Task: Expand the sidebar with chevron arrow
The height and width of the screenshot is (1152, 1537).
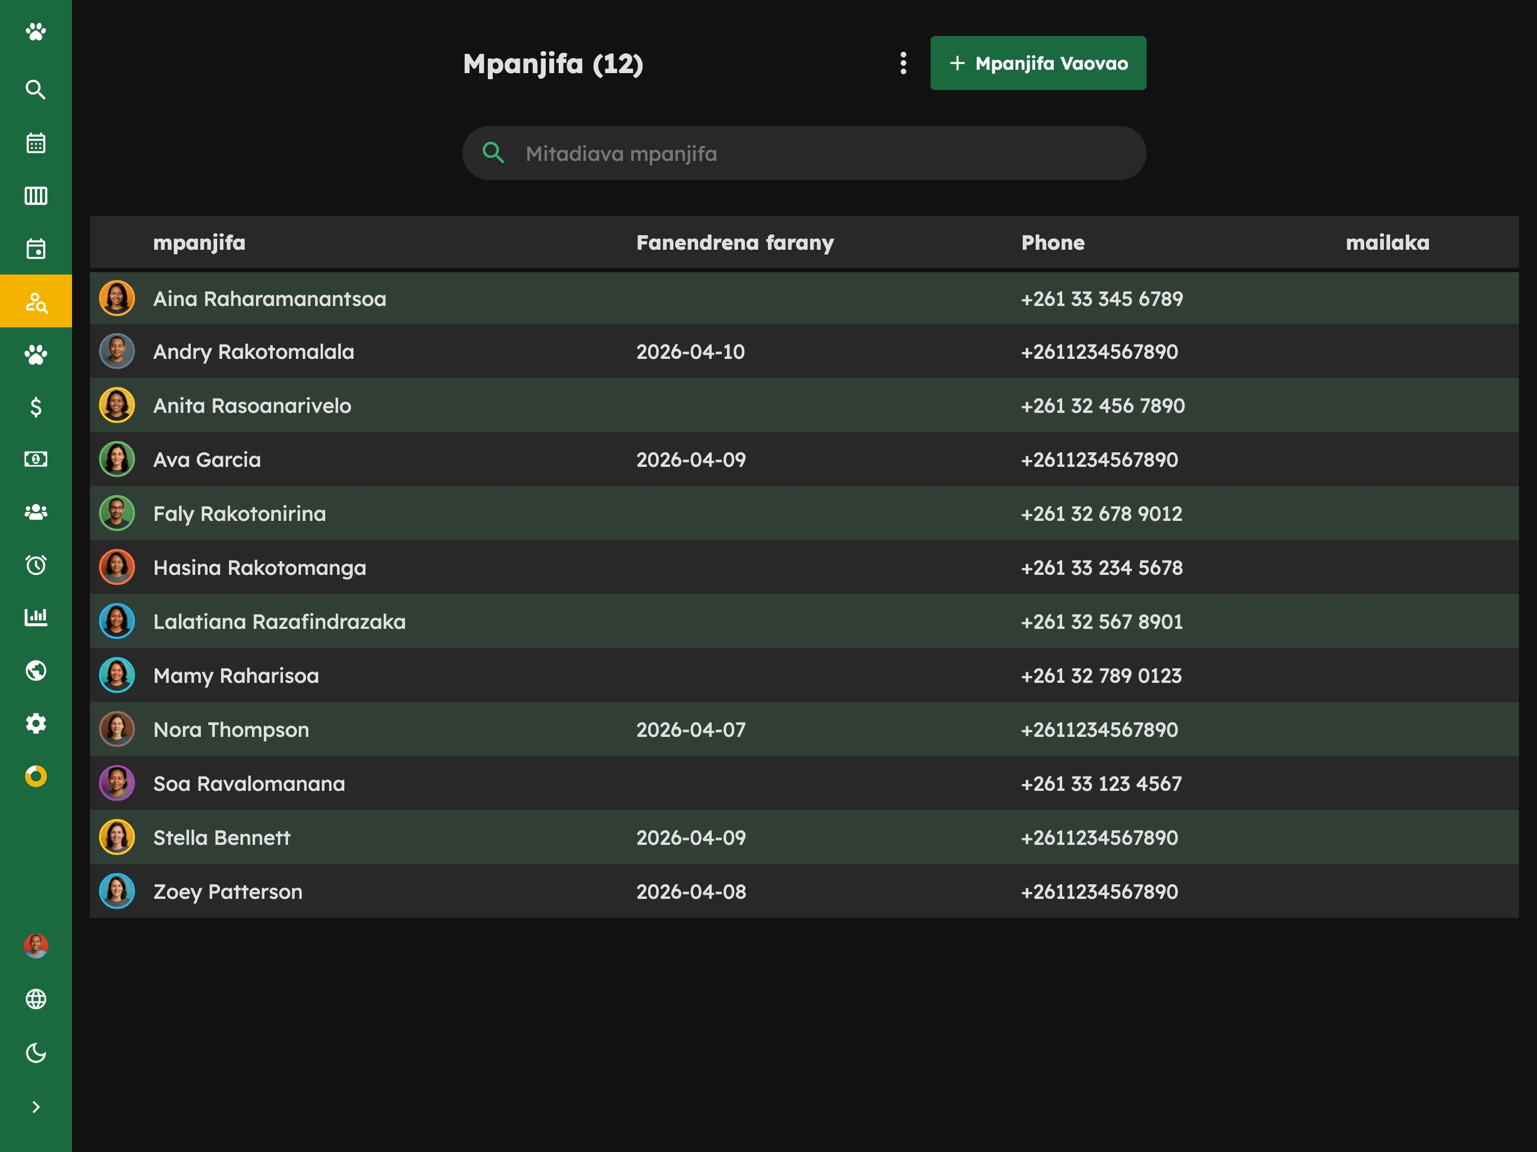Action: [x=35, y=1107]
